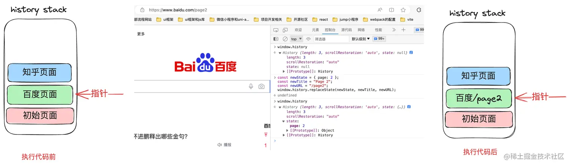Click the site lock icon in address bar
This screenshot has height=166, width=570.
click(x=142, y=10)
